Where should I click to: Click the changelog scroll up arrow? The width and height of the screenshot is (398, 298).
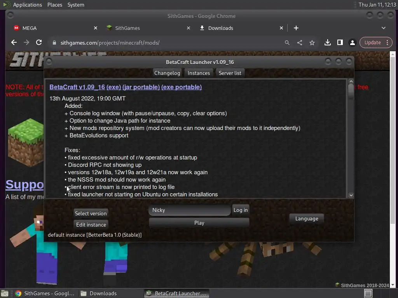351,81
